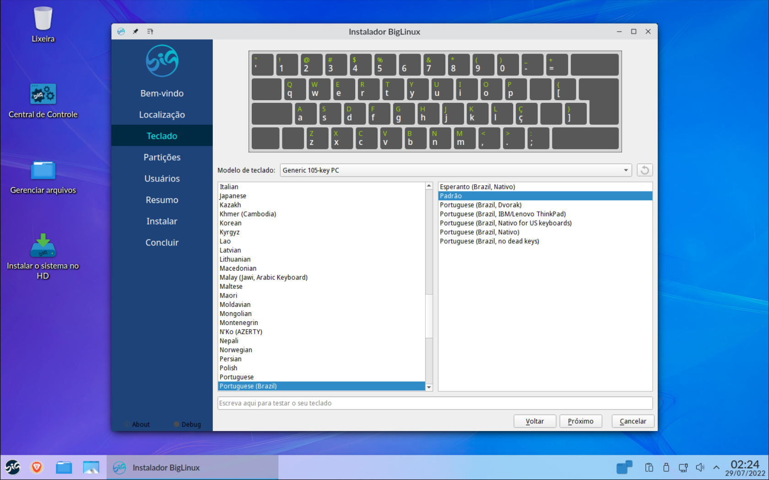
Task: Launch Instalar o sistema no HD icon
Action: click(43, 245)
